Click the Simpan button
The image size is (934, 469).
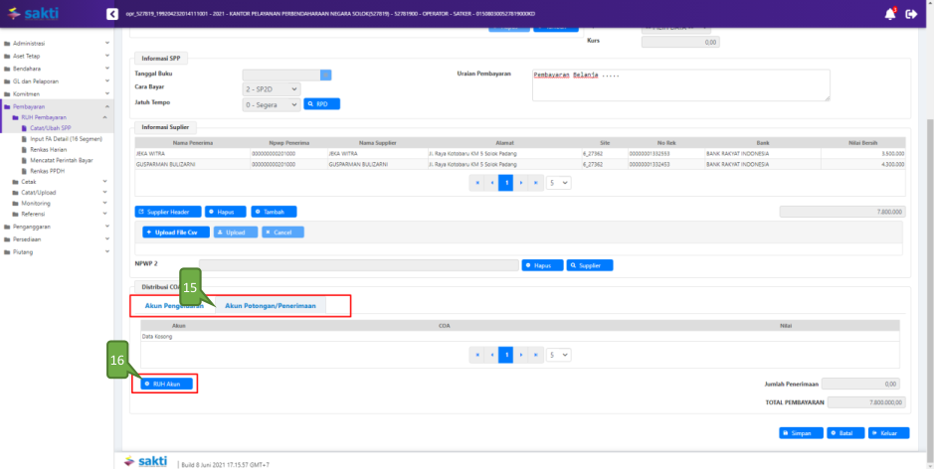(800, 433)
